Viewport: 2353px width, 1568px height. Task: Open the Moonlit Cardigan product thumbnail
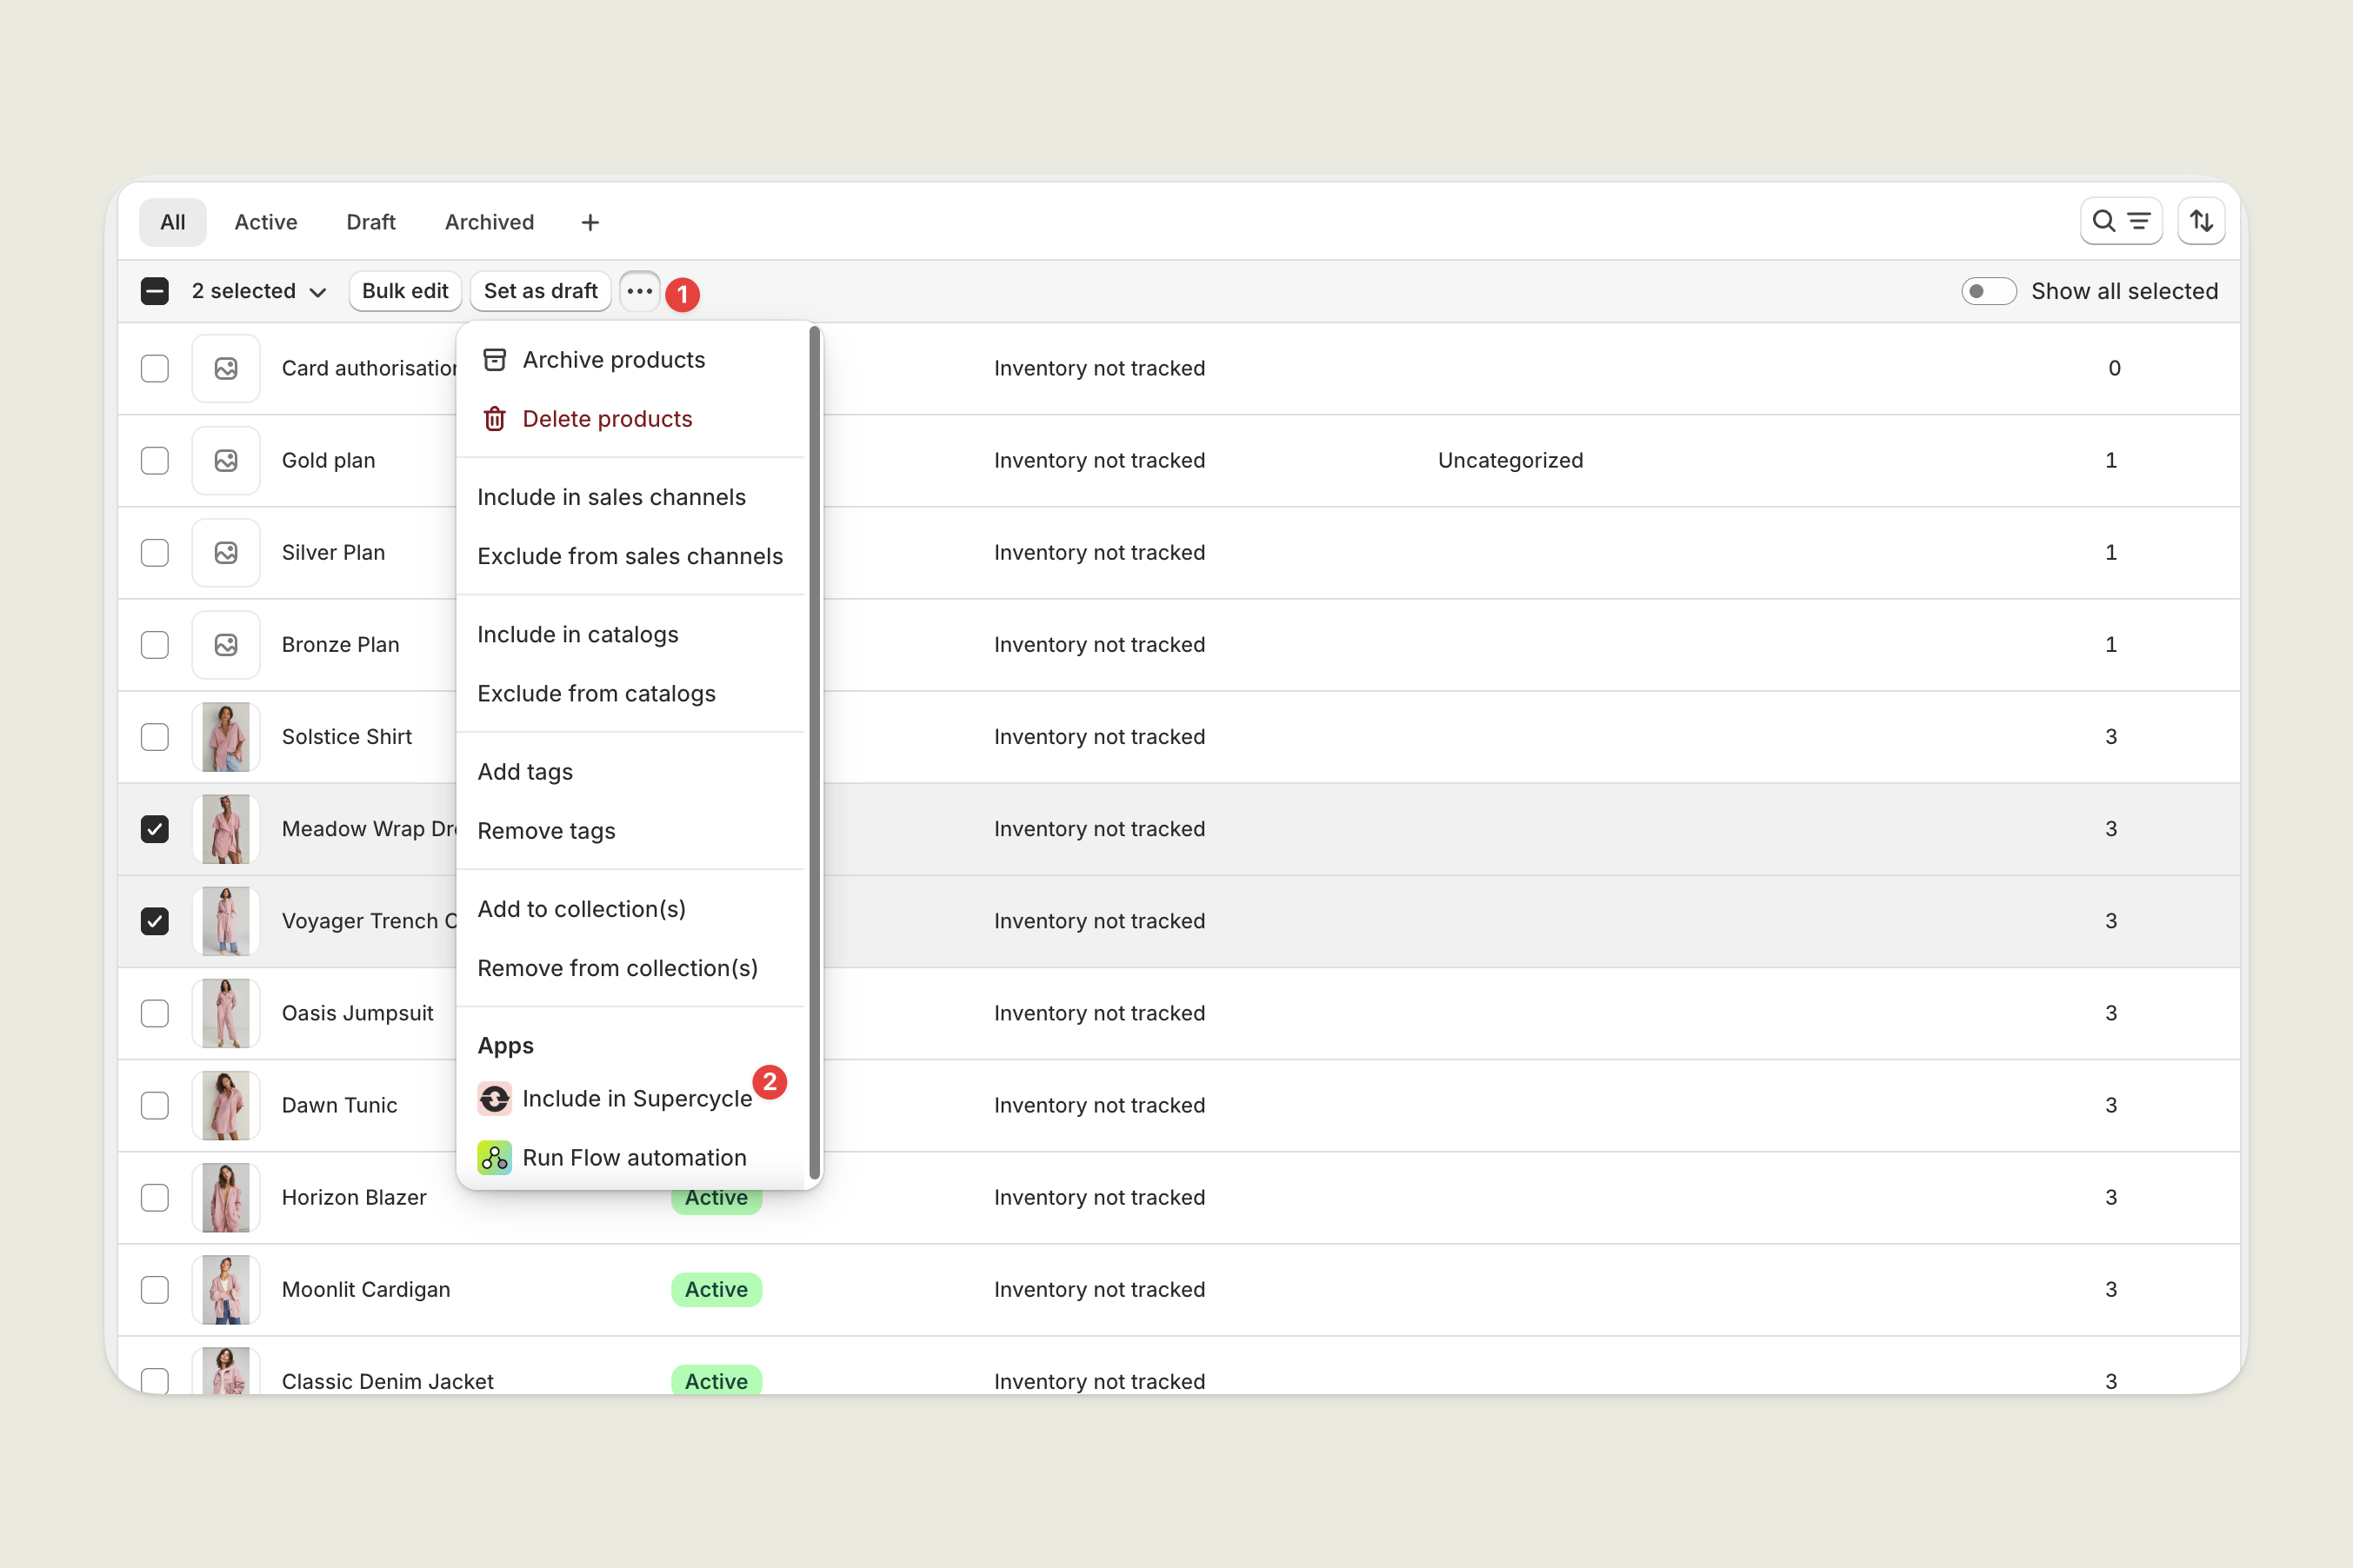pyautogui.click(x=226, y=1289)
